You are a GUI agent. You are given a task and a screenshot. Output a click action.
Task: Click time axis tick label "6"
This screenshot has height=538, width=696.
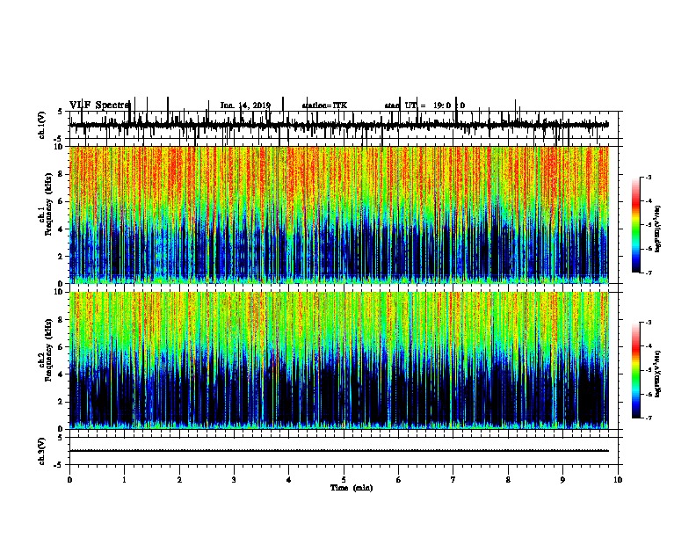pos(399,480)
